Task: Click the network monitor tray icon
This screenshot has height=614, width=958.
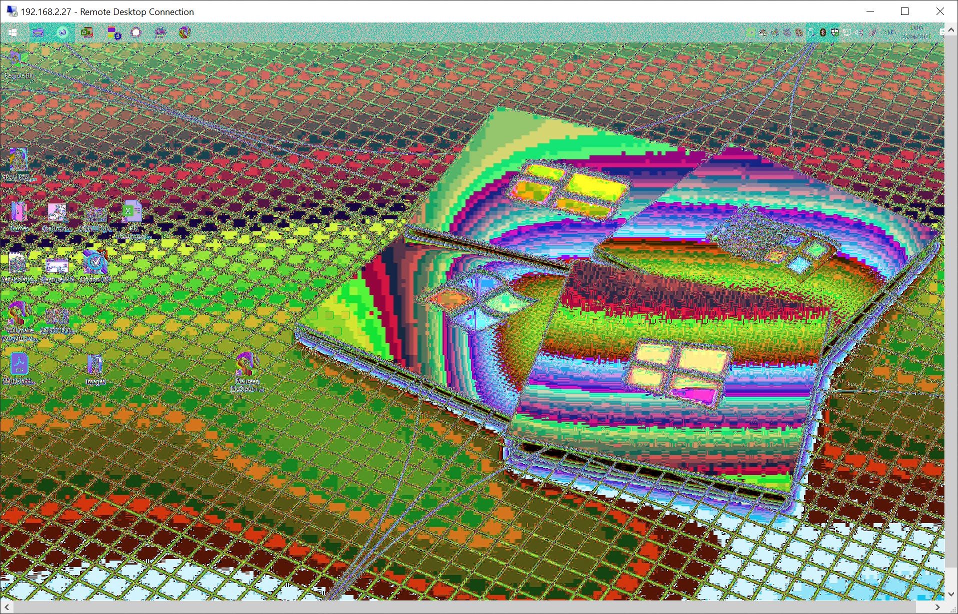Action: pos(846,32)
